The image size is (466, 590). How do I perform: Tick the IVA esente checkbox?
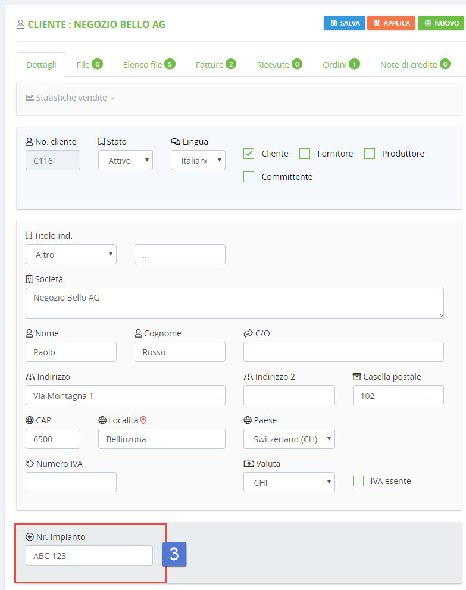click(358, 481)
